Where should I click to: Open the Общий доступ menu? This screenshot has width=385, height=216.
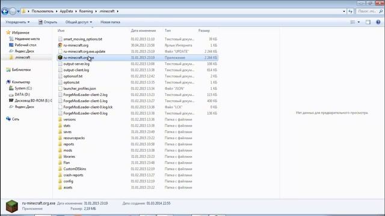click(x=79, y=22)
